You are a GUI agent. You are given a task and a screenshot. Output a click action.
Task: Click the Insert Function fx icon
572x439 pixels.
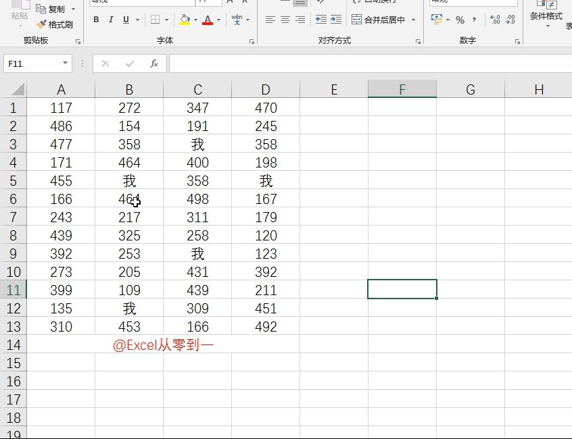(154, 63)
